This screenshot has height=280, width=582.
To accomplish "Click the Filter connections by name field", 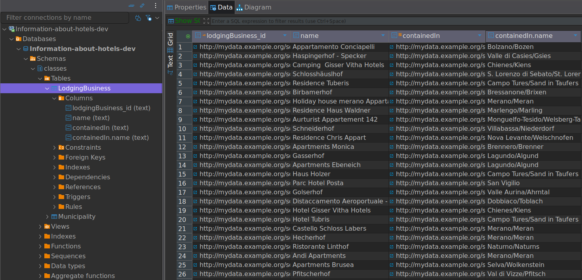I will (65, 18).
